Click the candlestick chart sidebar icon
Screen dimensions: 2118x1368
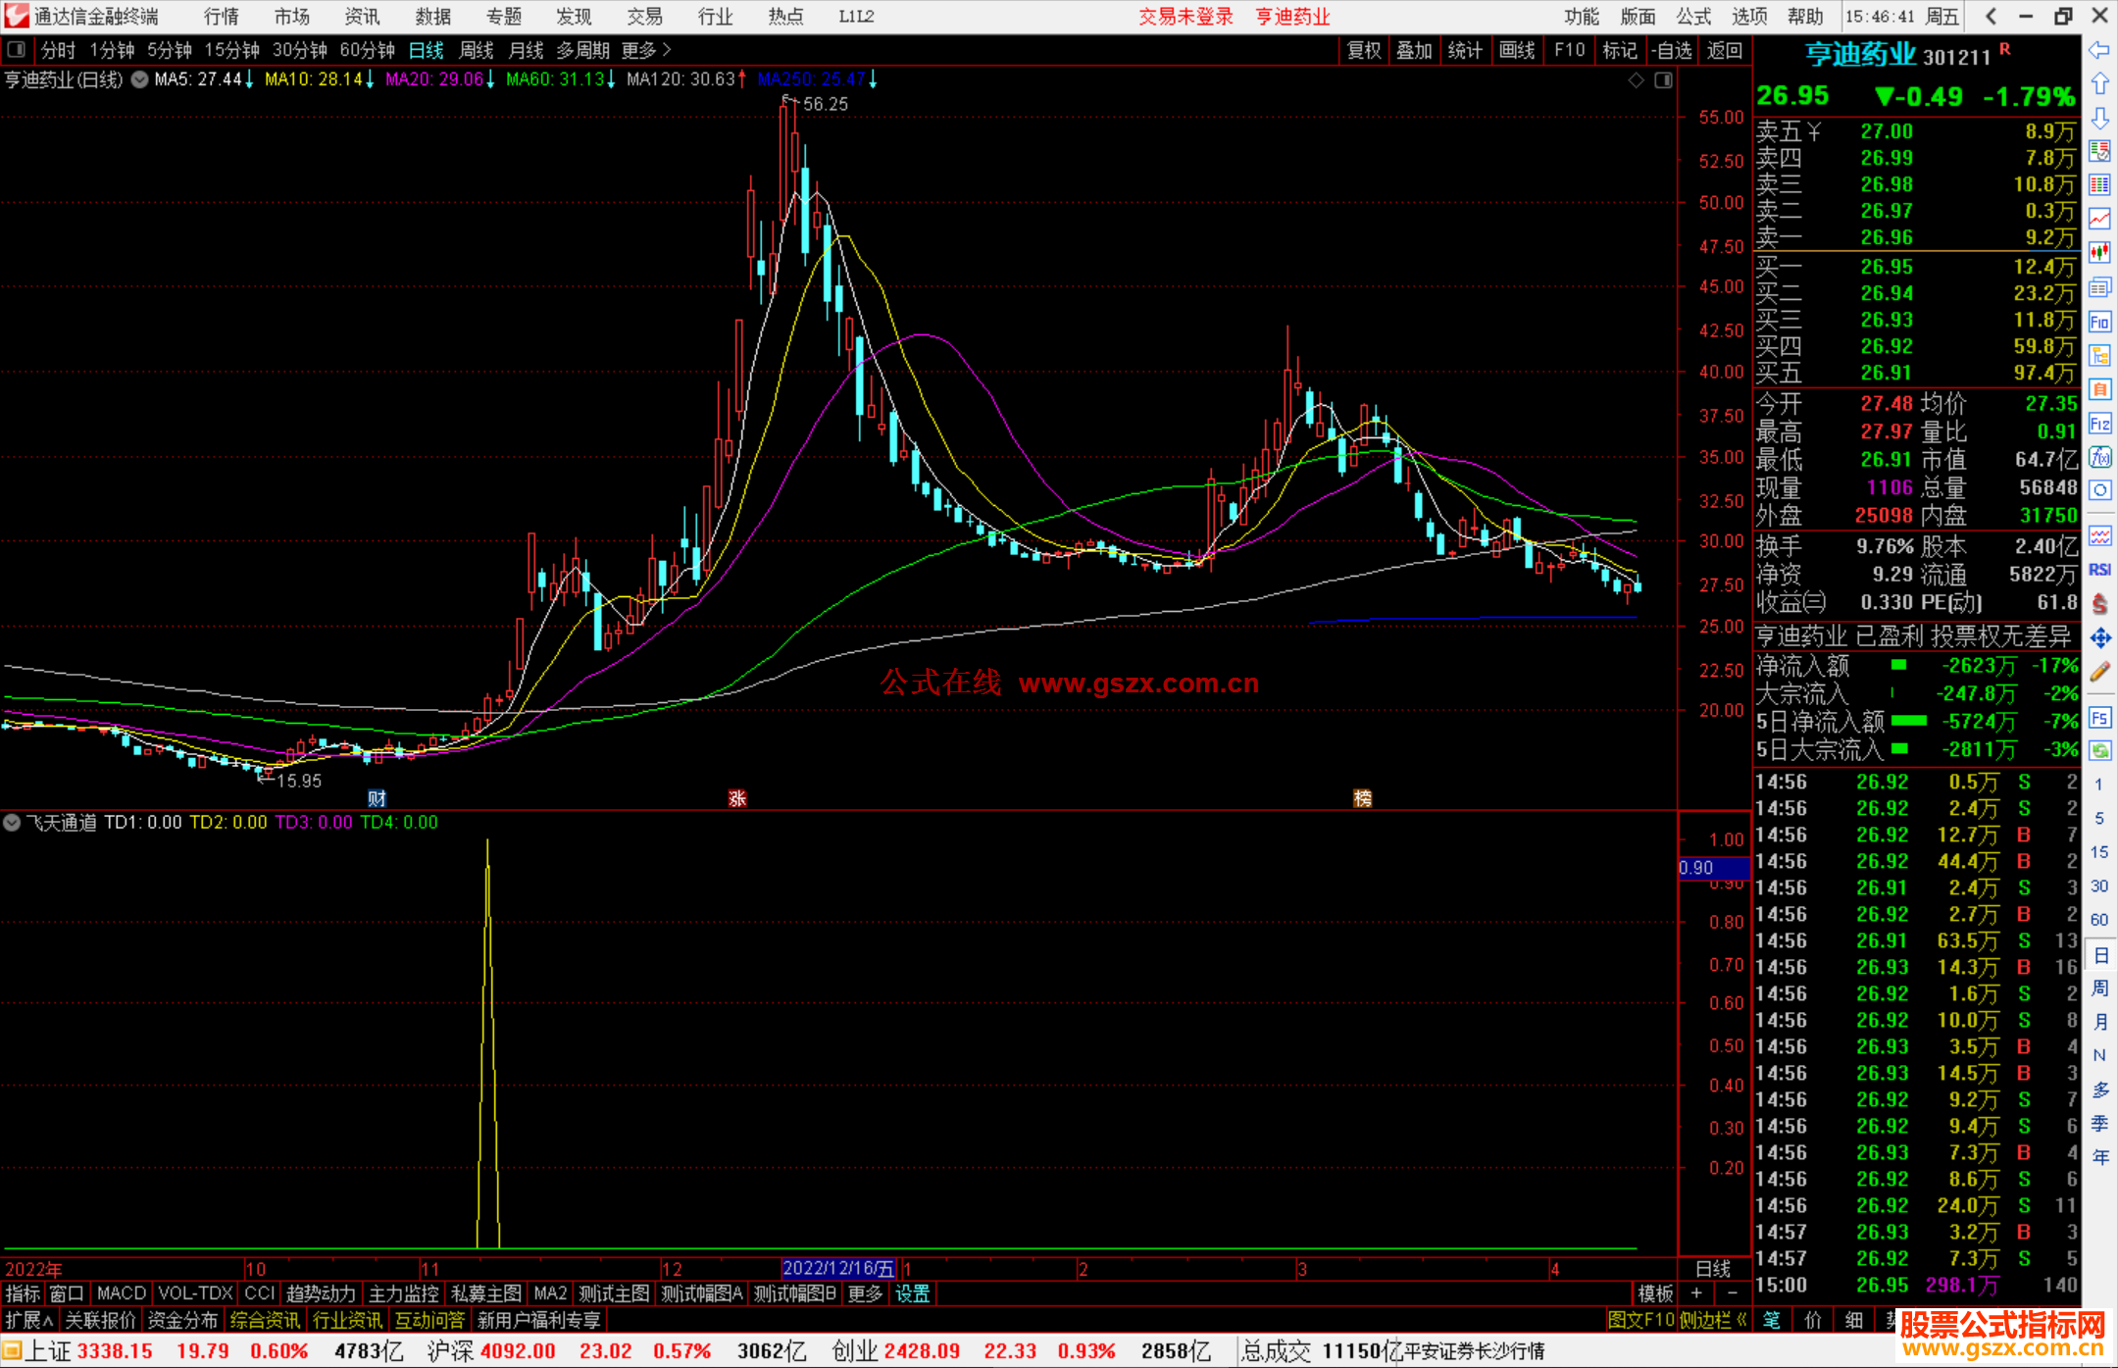point(2099,252)
